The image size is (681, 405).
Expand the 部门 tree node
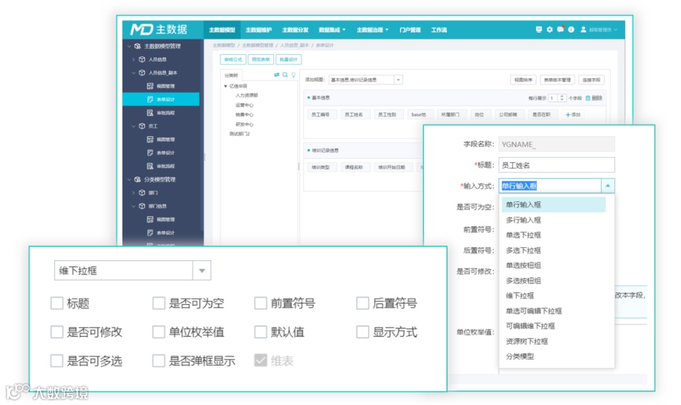tap(133, 193)
